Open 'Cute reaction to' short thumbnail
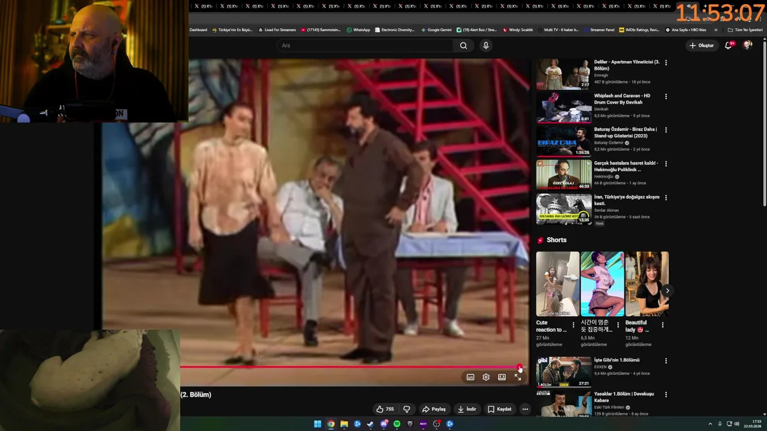 558,284
